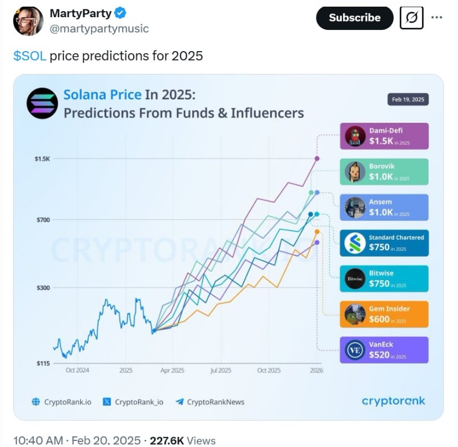The image size is (458, 447).
Task: Open the Grok slash icon button
Action: pyautogui.click(x=412, y=18)
